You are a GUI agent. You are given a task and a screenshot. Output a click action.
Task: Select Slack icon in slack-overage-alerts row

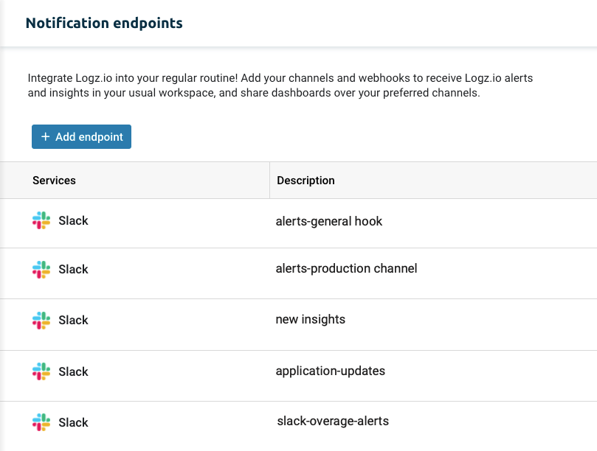(x=41, y=422)
